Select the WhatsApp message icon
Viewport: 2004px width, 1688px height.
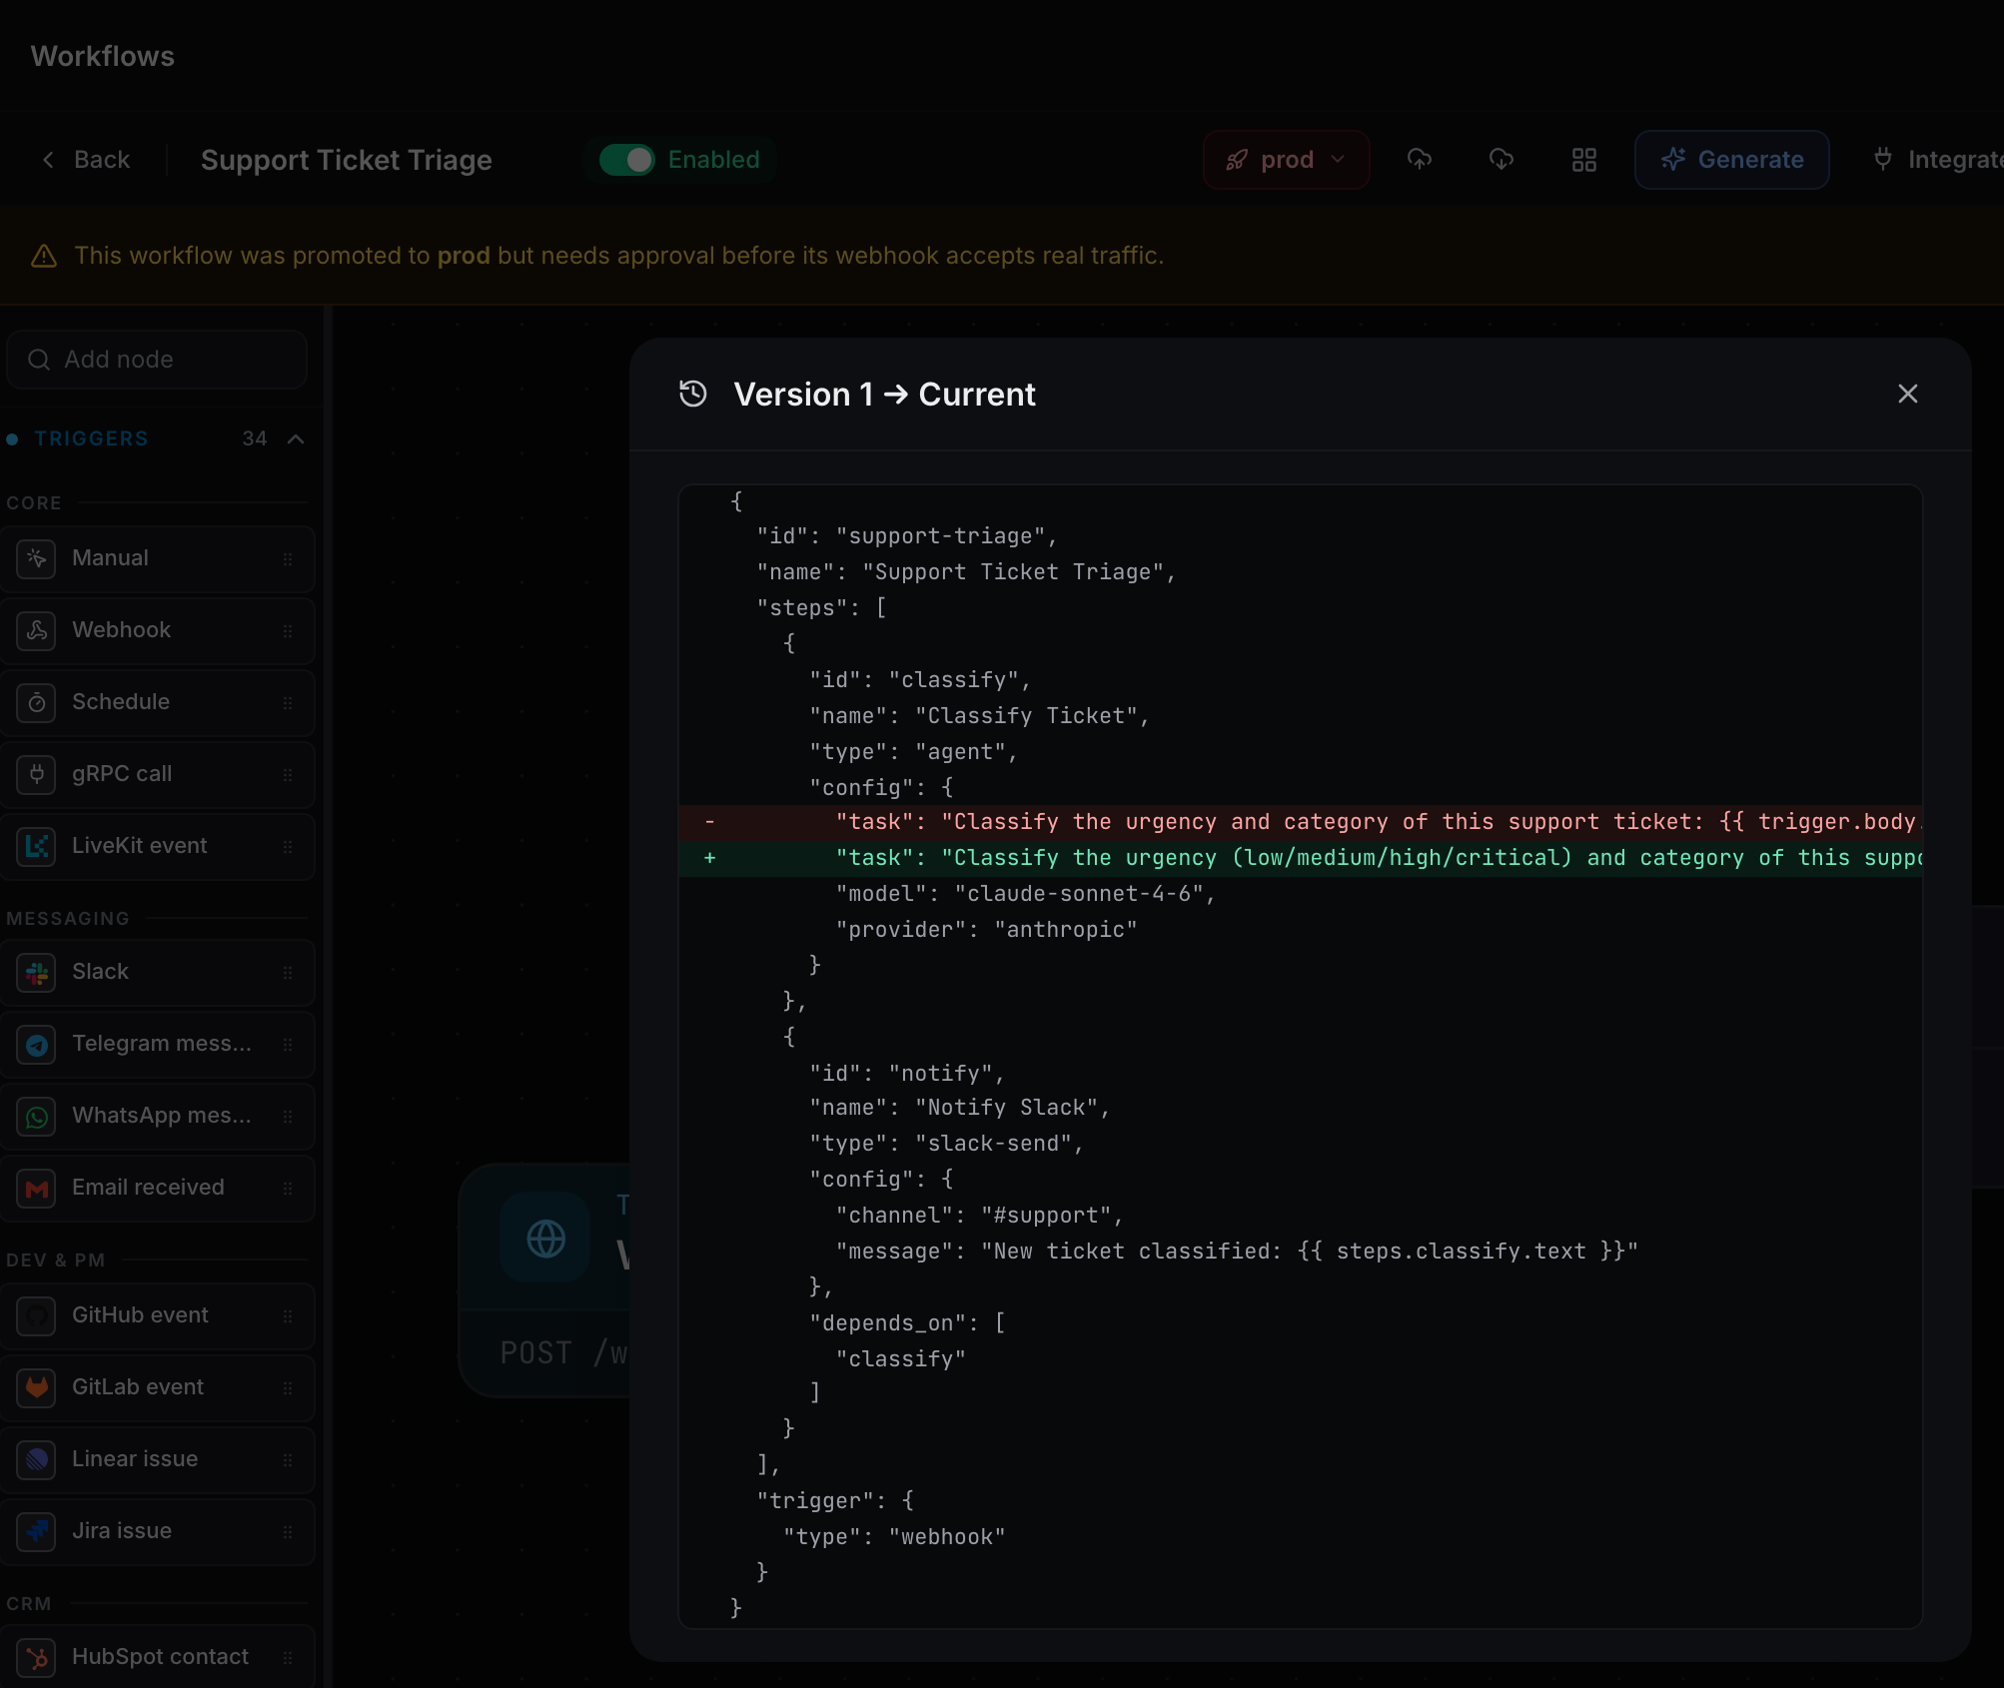(36, 1116)
